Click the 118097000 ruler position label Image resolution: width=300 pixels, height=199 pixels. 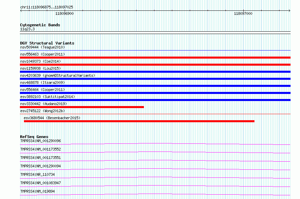pos(243,13)
